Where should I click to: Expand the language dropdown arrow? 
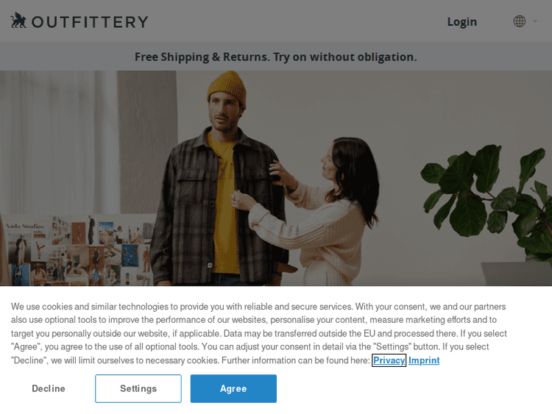[x=535, y=21]
